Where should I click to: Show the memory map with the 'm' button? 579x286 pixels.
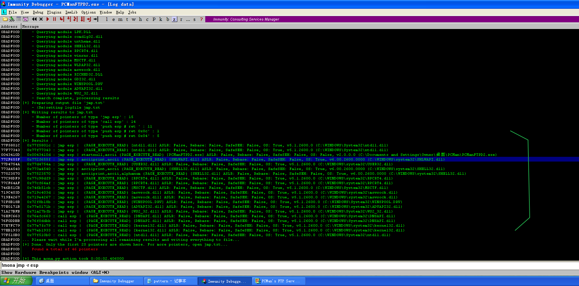point(121,19)
